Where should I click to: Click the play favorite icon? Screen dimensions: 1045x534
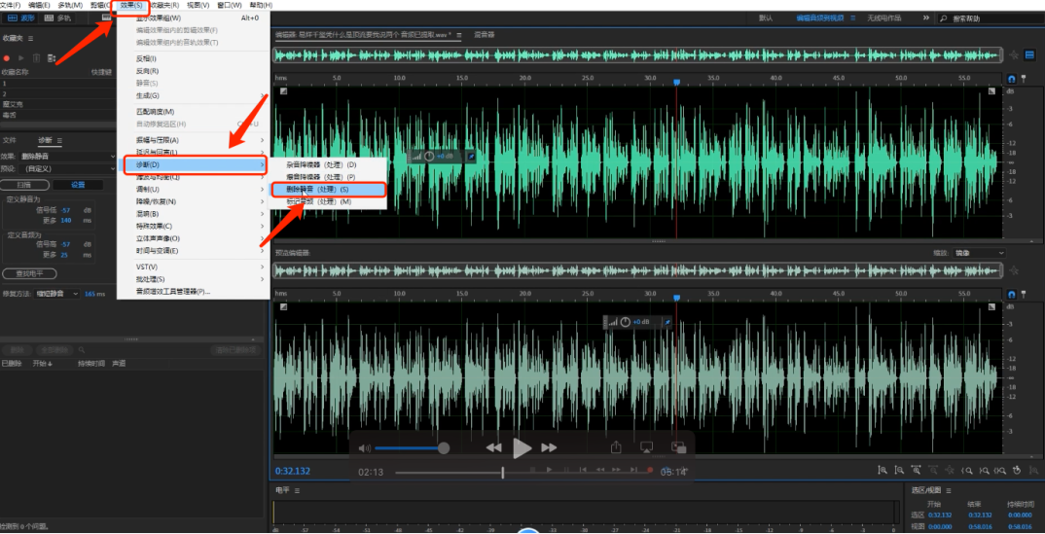point(21,58)
